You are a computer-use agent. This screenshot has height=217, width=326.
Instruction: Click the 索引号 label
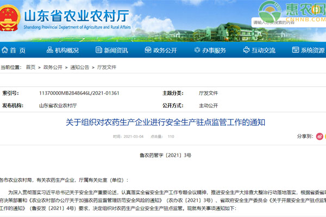(x=10, y=93)
